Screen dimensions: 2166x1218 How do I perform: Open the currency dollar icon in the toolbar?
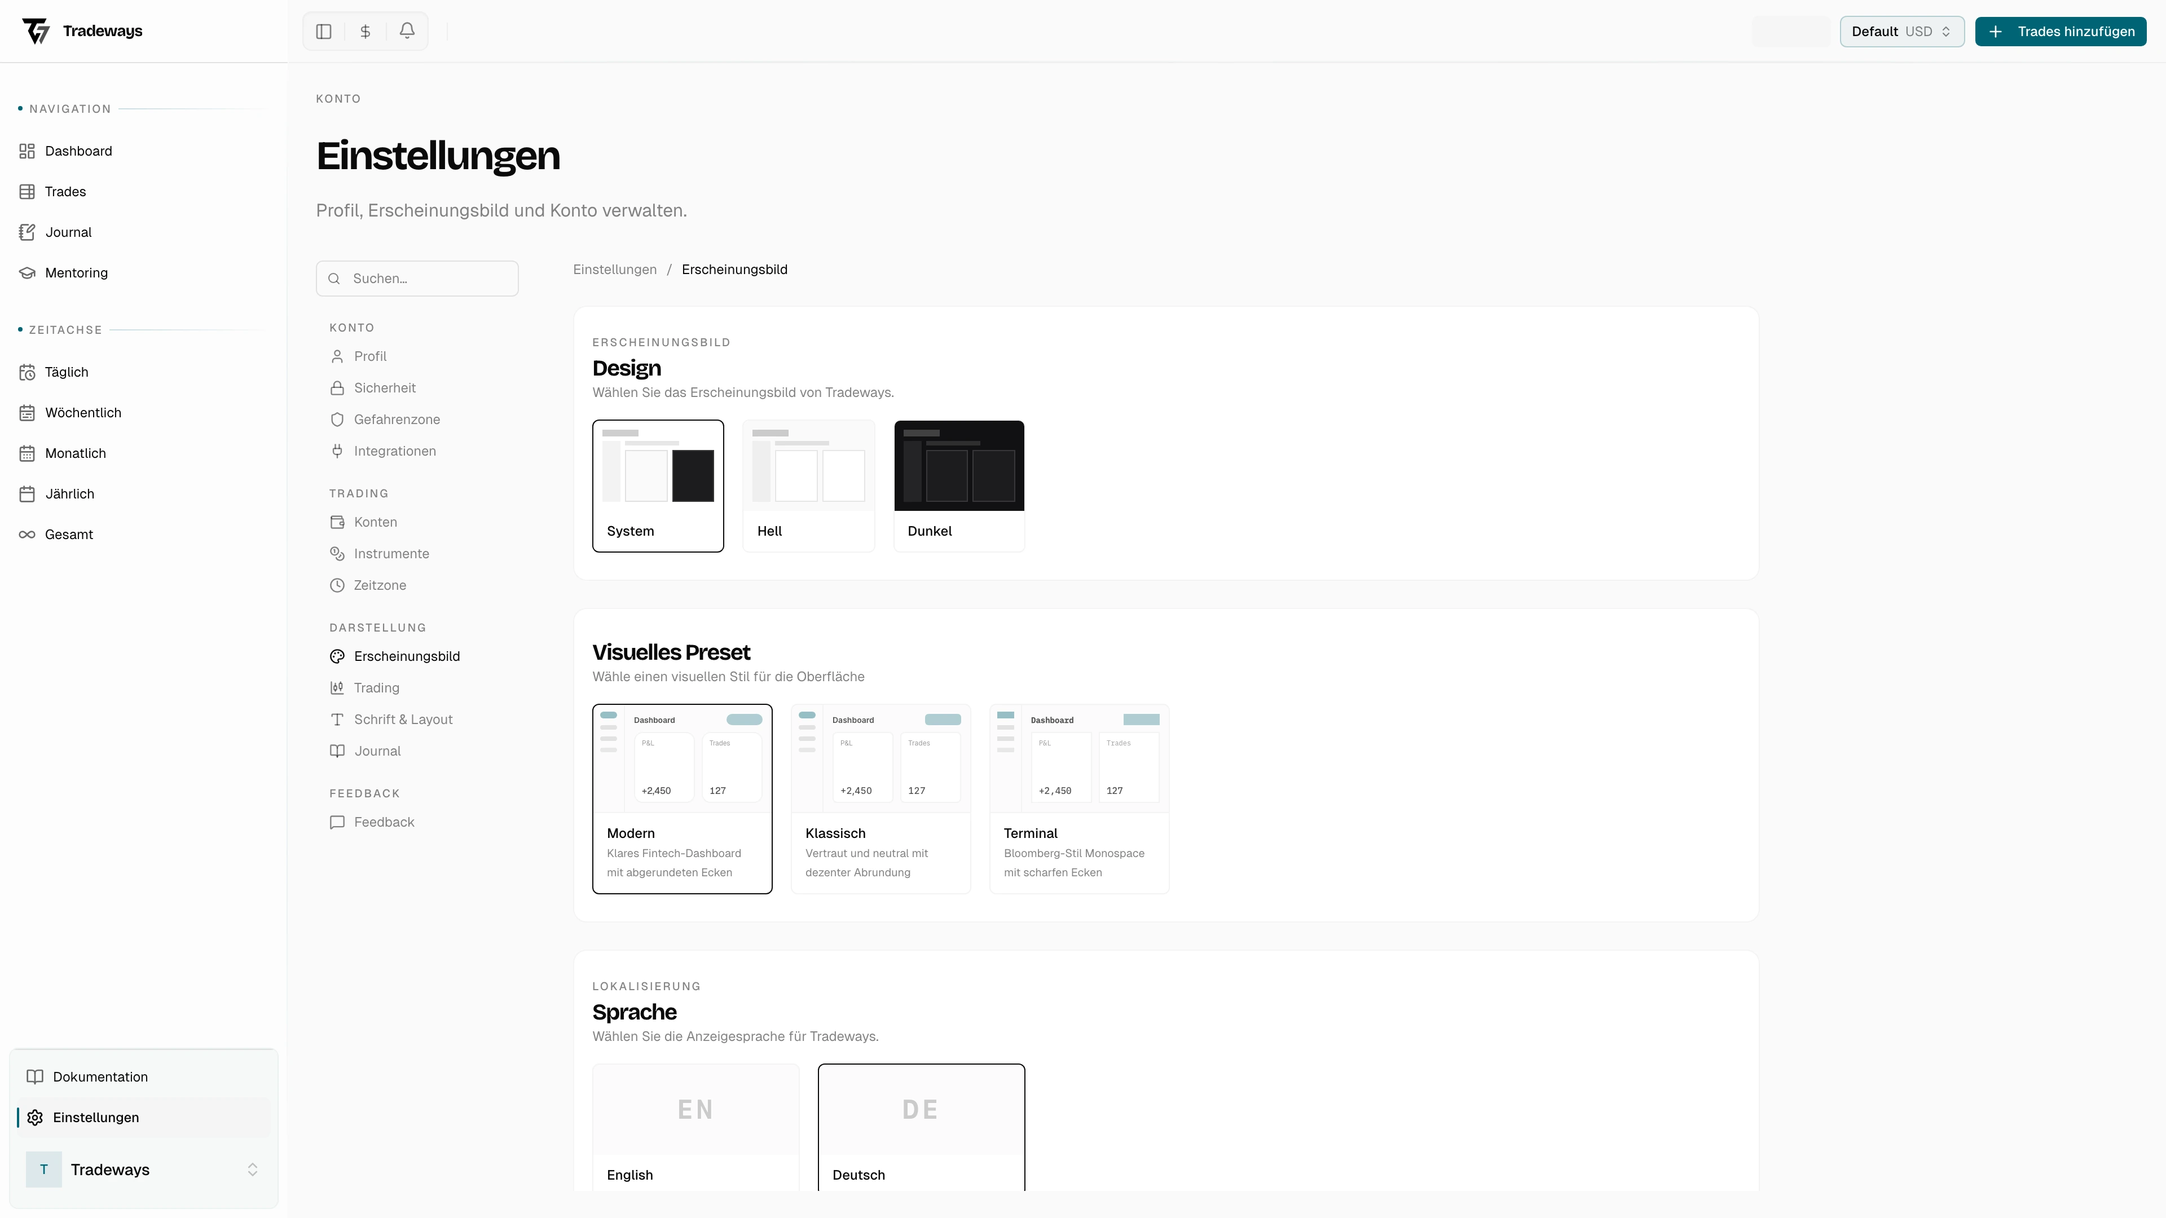pyautogui.click(x=365, y=31)
